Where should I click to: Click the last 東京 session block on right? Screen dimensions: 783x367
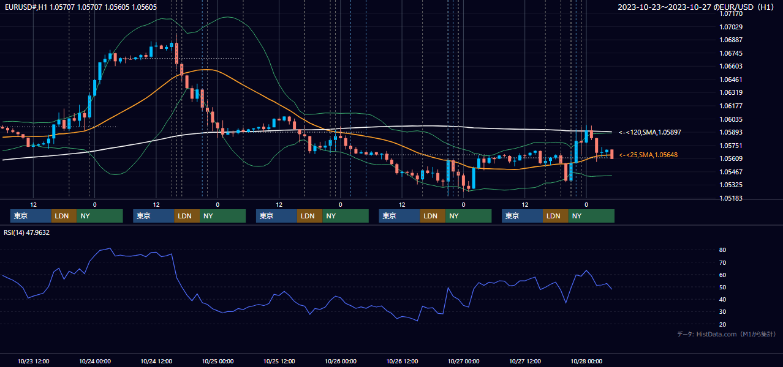522,216
